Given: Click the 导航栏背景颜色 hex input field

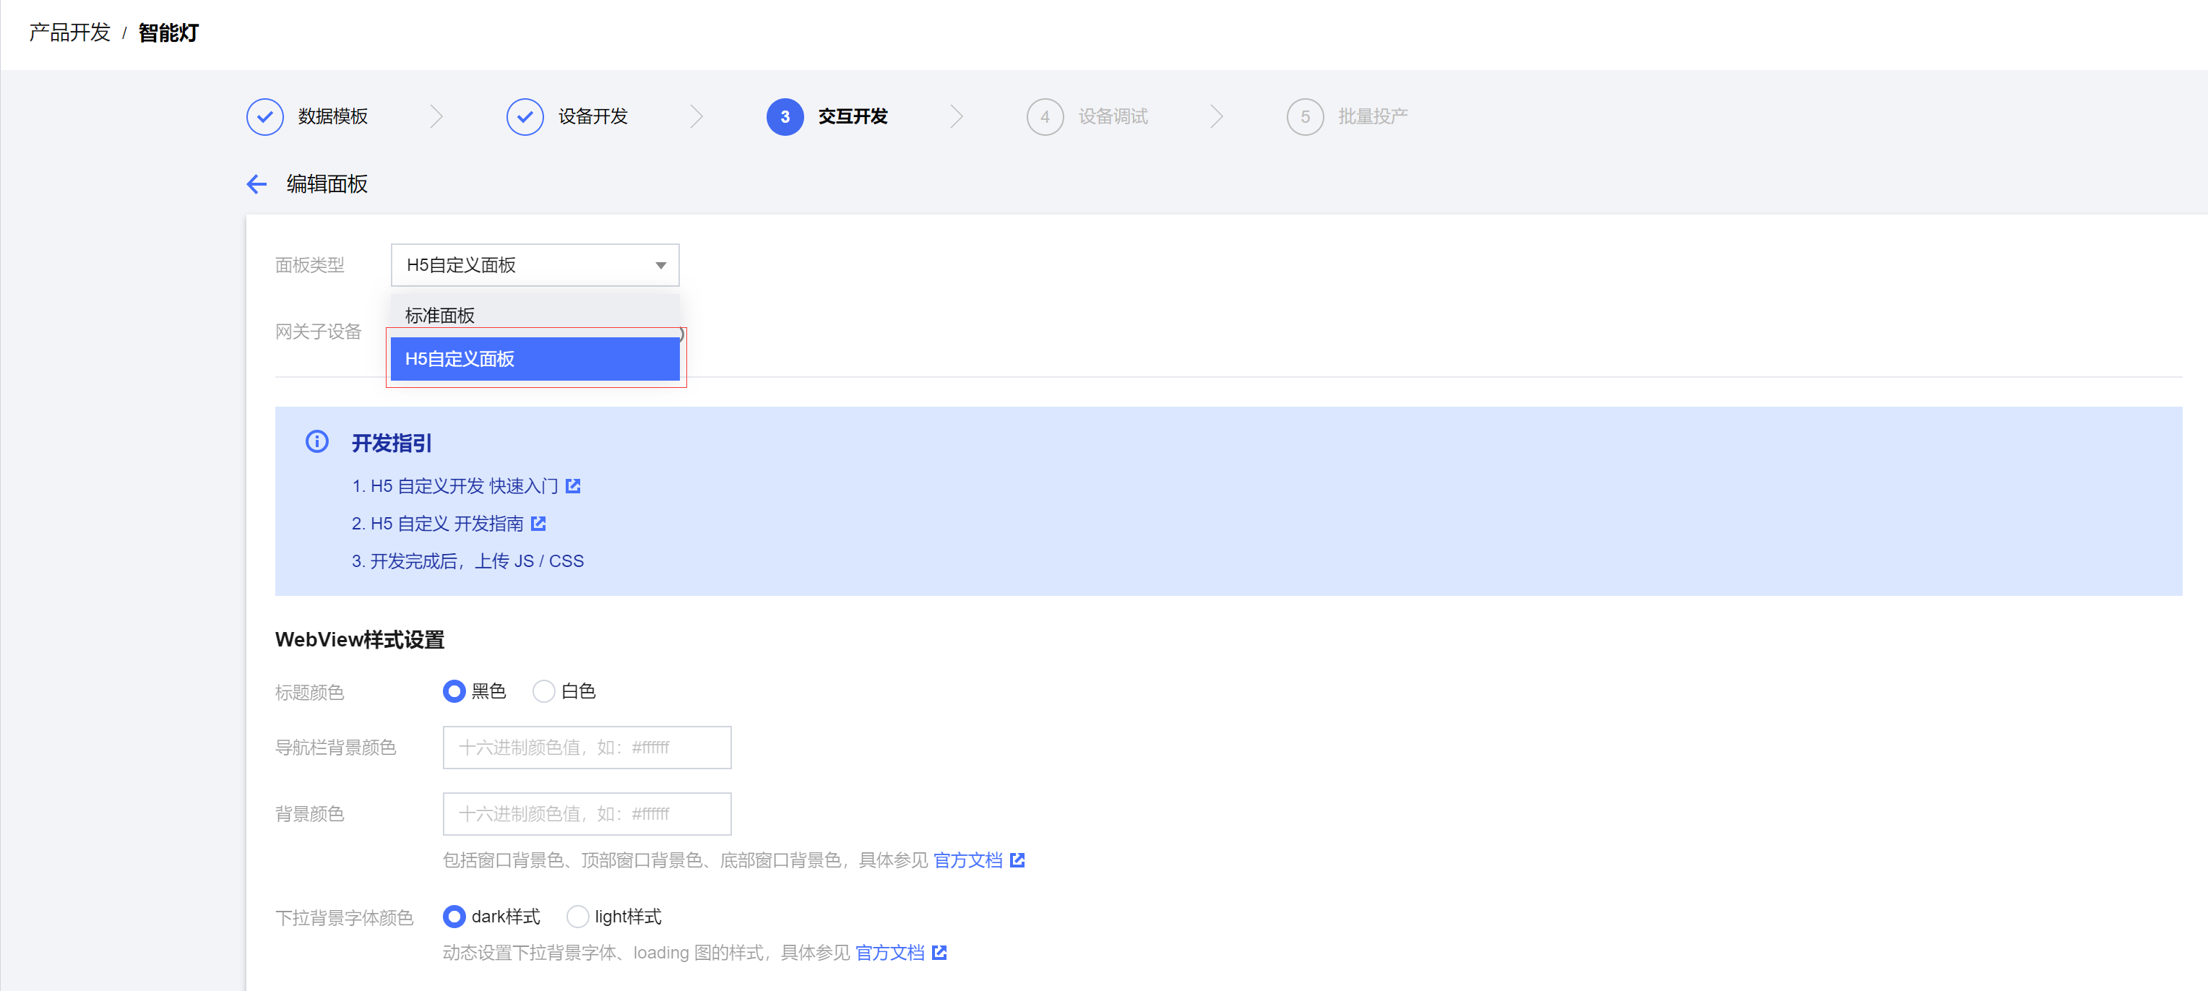Looking at the screenshot, I should tap(587, 748).
